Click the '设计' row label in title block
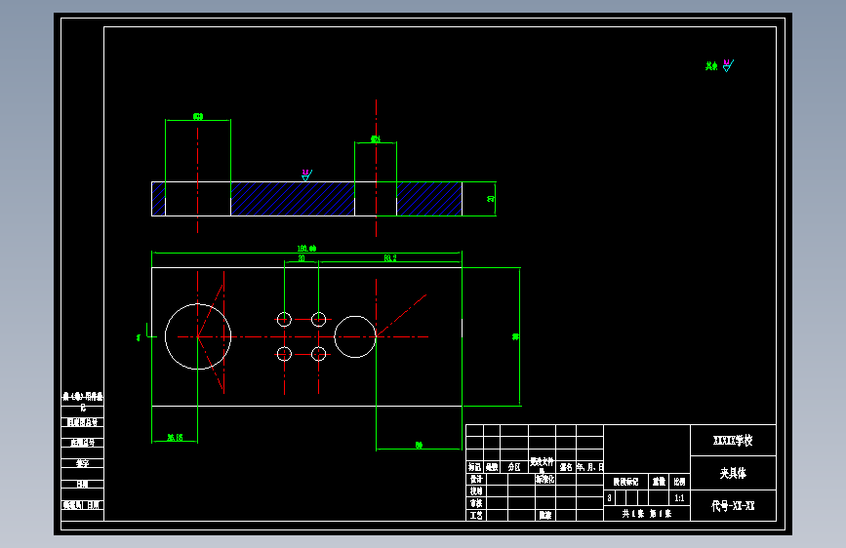Screen dimensions: 846x548 click(476, 479)
